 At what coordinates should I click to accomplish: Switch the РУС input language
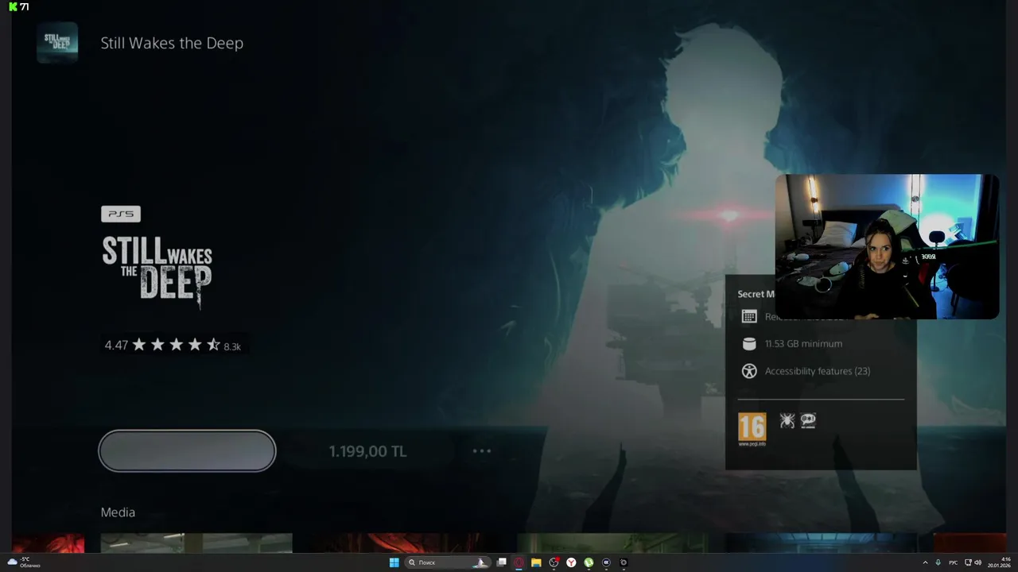(x=953, y=562)
